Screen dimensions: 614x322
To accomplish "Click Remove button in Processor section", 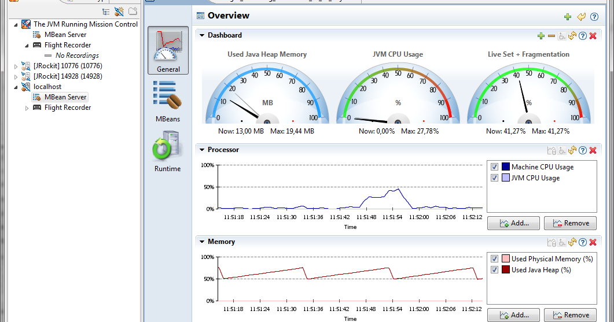I will point(570,223).
